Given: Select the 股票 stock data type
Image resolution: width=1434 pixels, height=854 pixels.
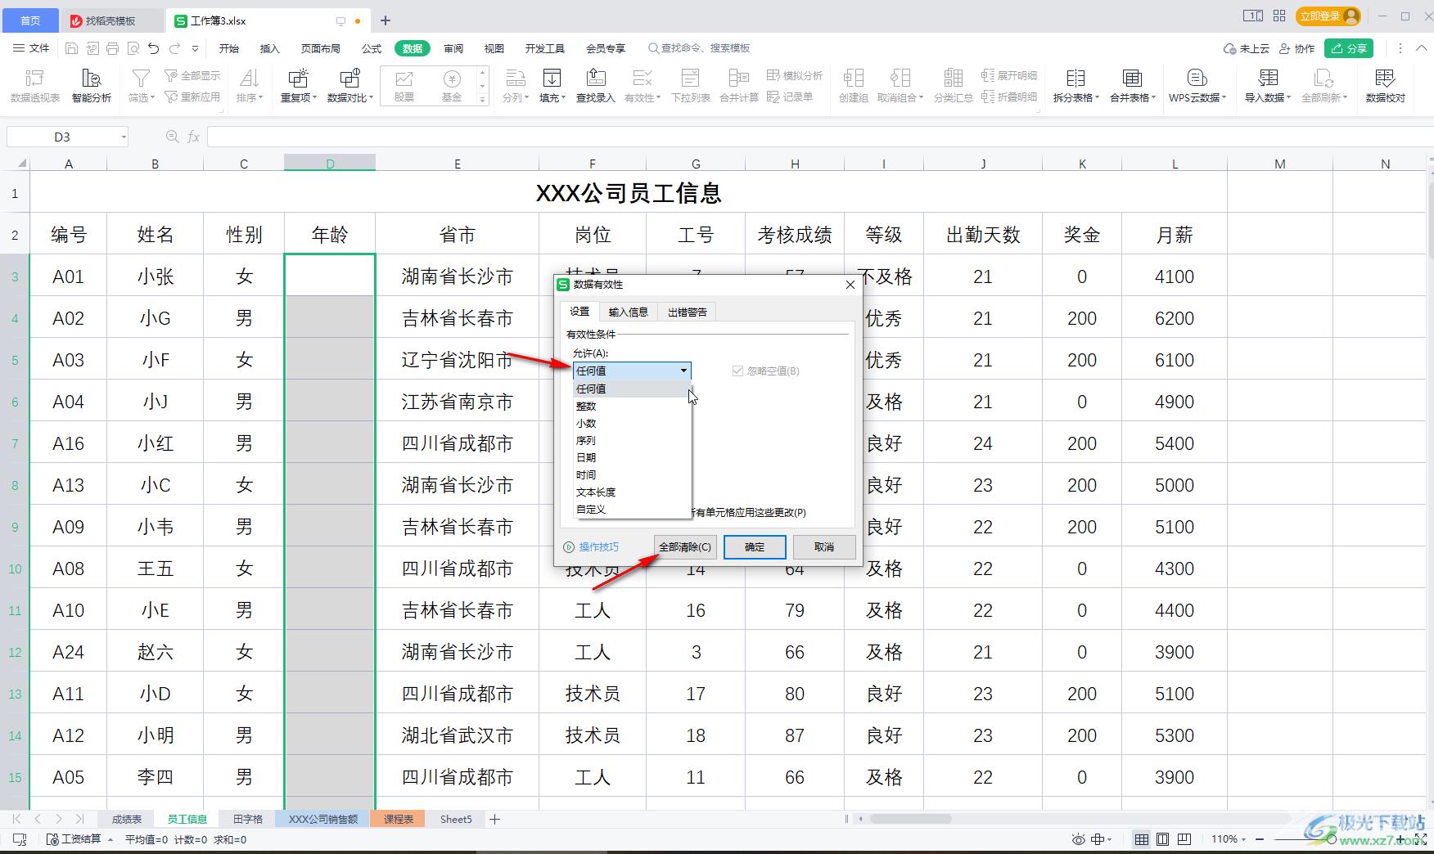Looking at the screenshot, I should pos(404,86).
